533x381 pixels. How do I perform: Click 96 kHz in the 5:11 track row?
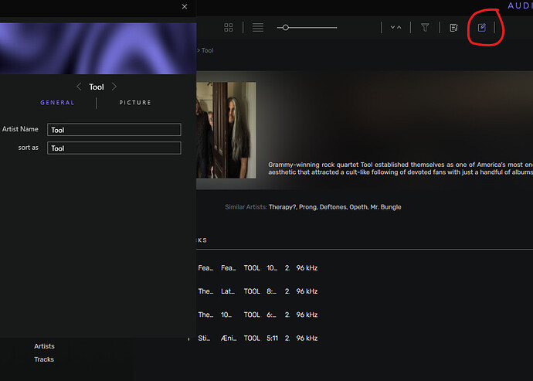pos(307,338)
